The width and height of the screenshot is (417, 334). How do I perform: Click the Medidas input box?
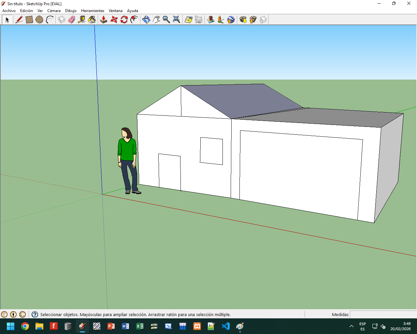(x=383, y=314)
